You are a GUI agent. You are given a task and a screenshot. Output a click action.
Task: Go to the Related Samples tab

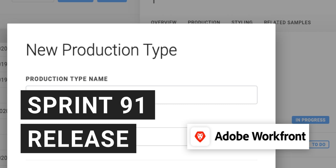(287, 23)
